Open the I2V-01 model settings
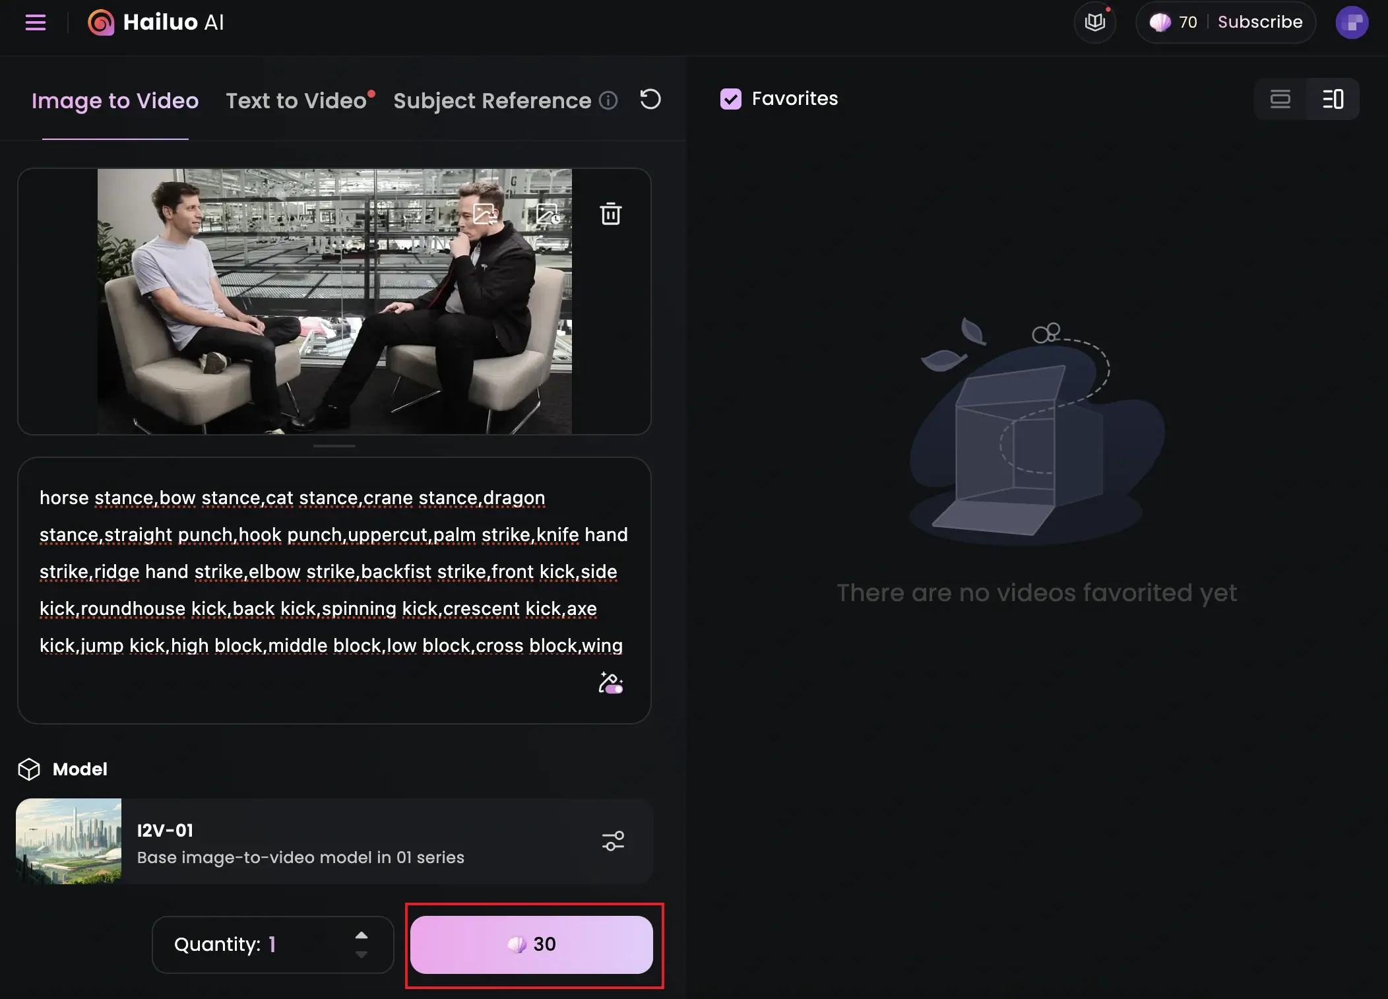 [x=613, y=841]
